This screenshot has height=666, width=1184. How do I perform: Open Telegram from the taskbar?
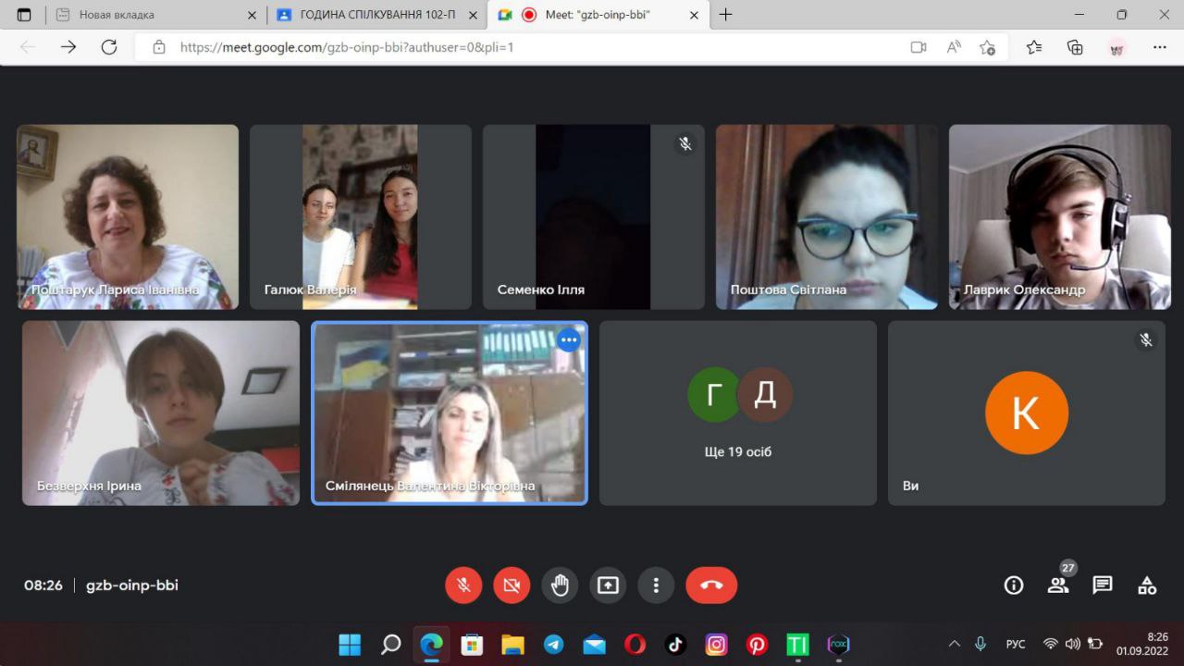[553, 645]
